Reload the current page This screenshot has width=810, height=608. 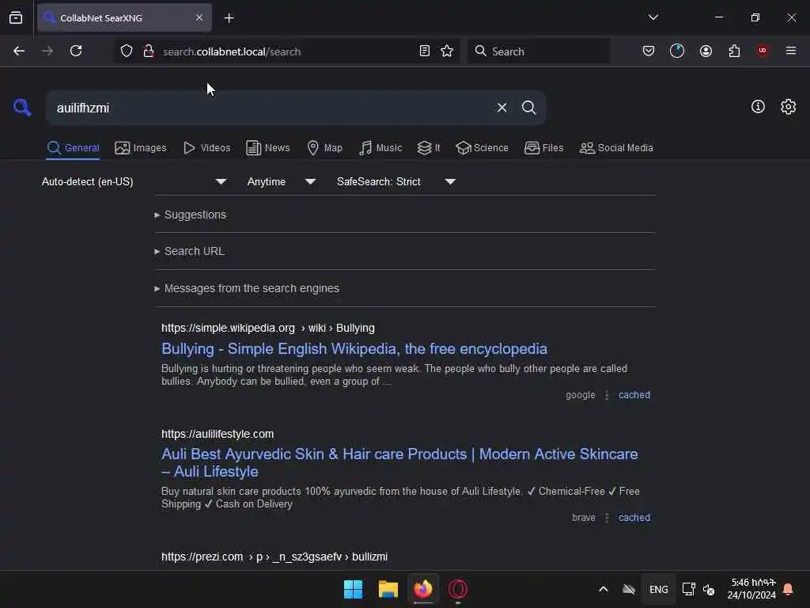coord(76,51)
